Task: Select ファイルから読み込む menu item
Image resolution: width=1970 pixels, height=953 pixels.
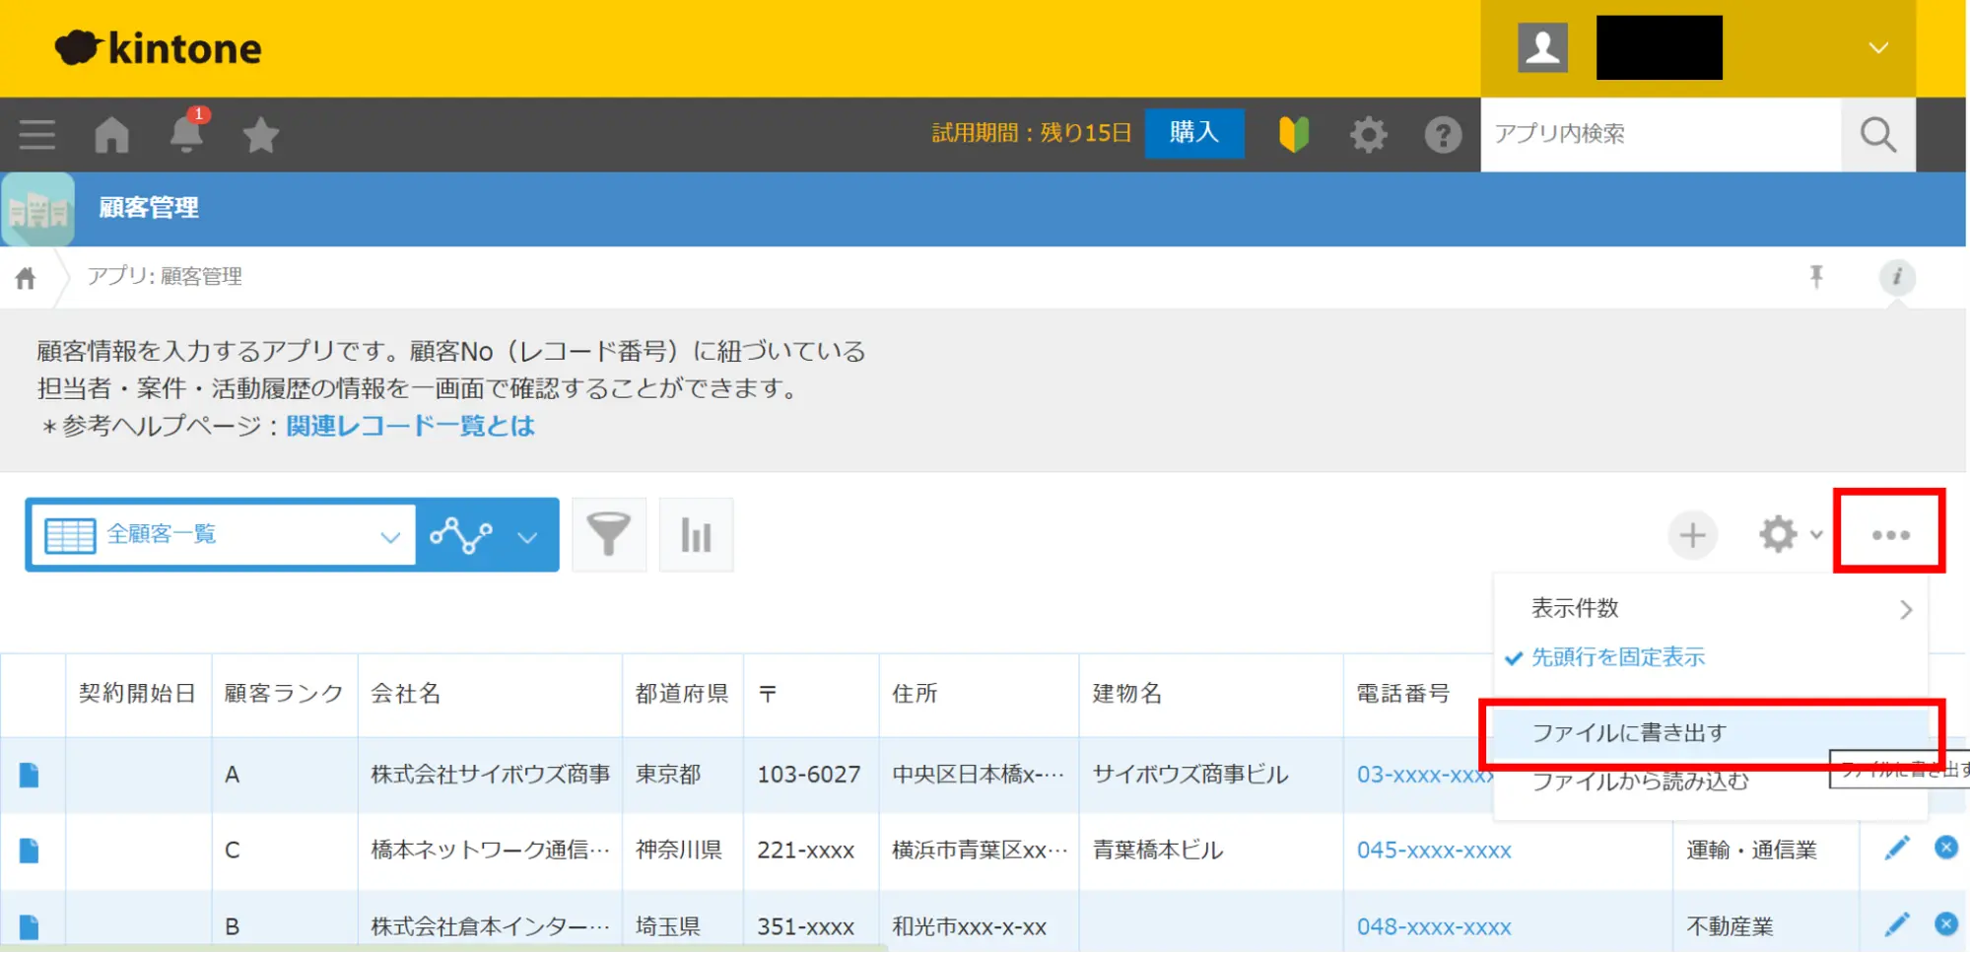Action: (x=1640, y=783)
